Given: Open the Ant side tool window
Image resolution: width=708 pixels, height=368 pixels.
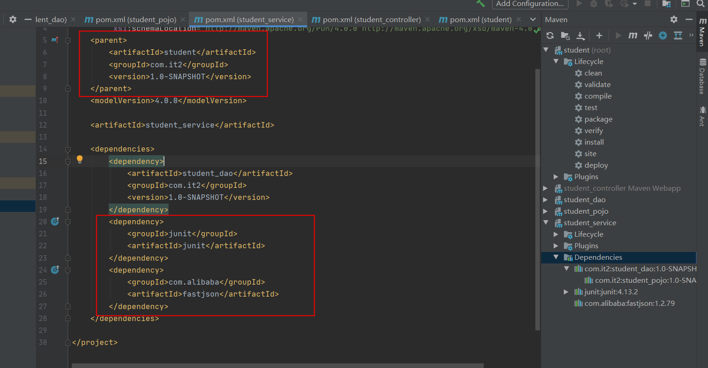Looking at the screenshot, I should tap(702, 116).
